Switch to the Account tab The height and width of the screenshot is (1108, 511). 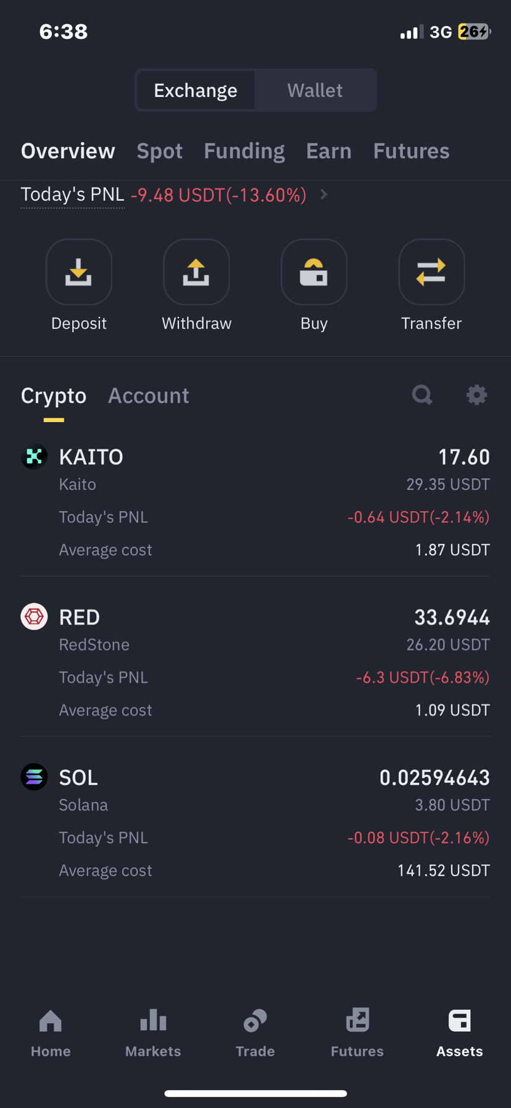click(x=149, y=395)
